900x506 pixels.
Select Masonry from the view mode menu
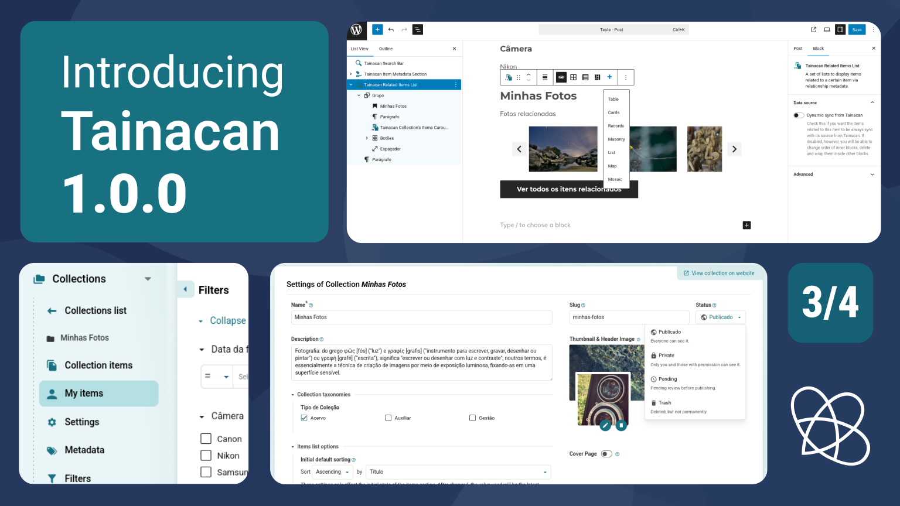(616, 139)
